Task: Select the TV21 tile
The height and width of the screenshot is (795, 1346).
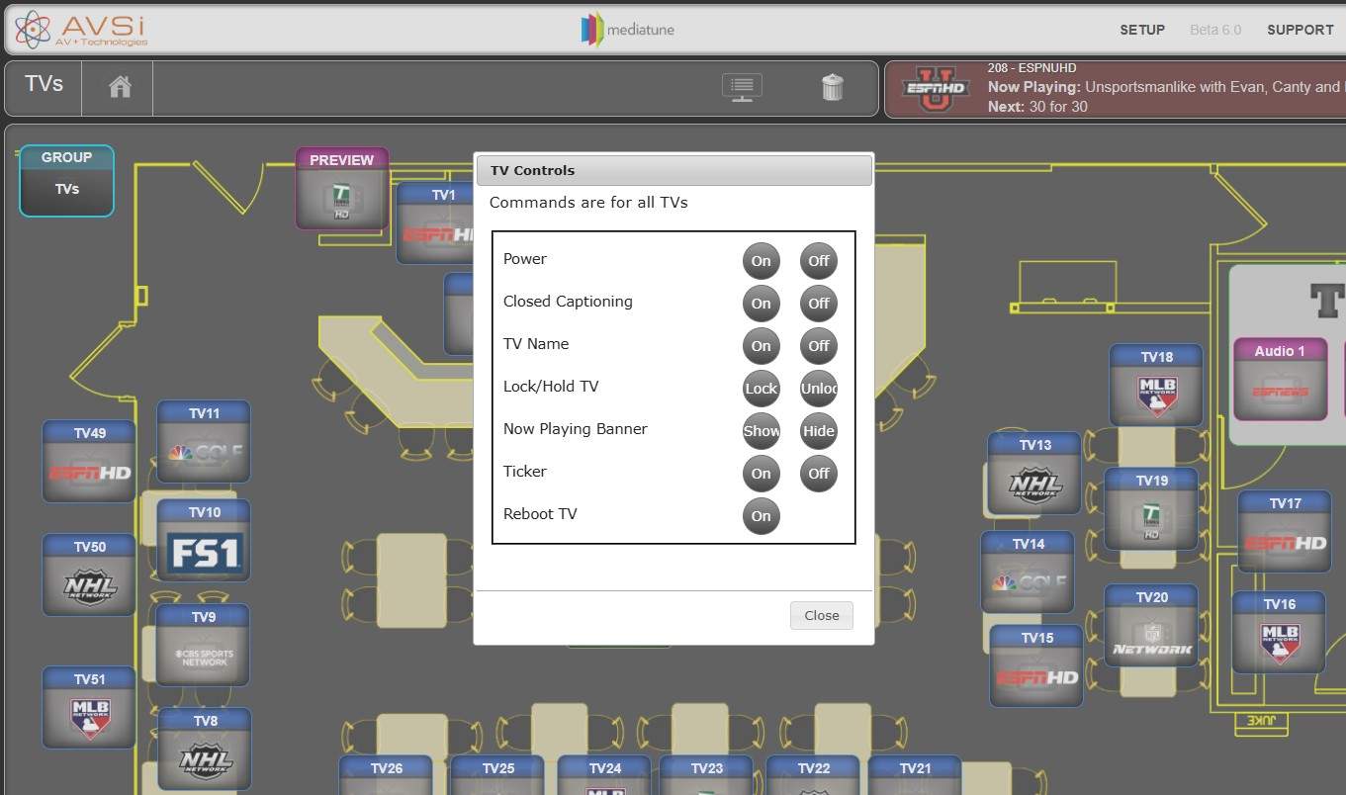Action: [x=915, y=776]
